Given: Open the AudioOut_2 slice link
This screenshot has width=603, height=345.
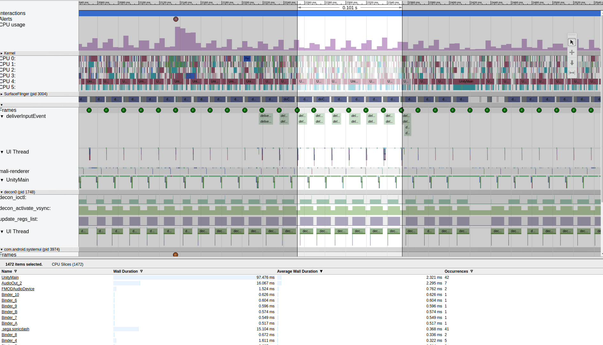Looking at the screenshot, I should coord(12,283).
